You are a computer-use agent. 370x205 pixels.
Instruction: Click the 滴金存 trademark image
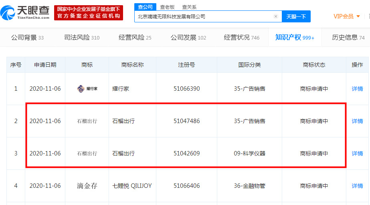coord(87,186)
